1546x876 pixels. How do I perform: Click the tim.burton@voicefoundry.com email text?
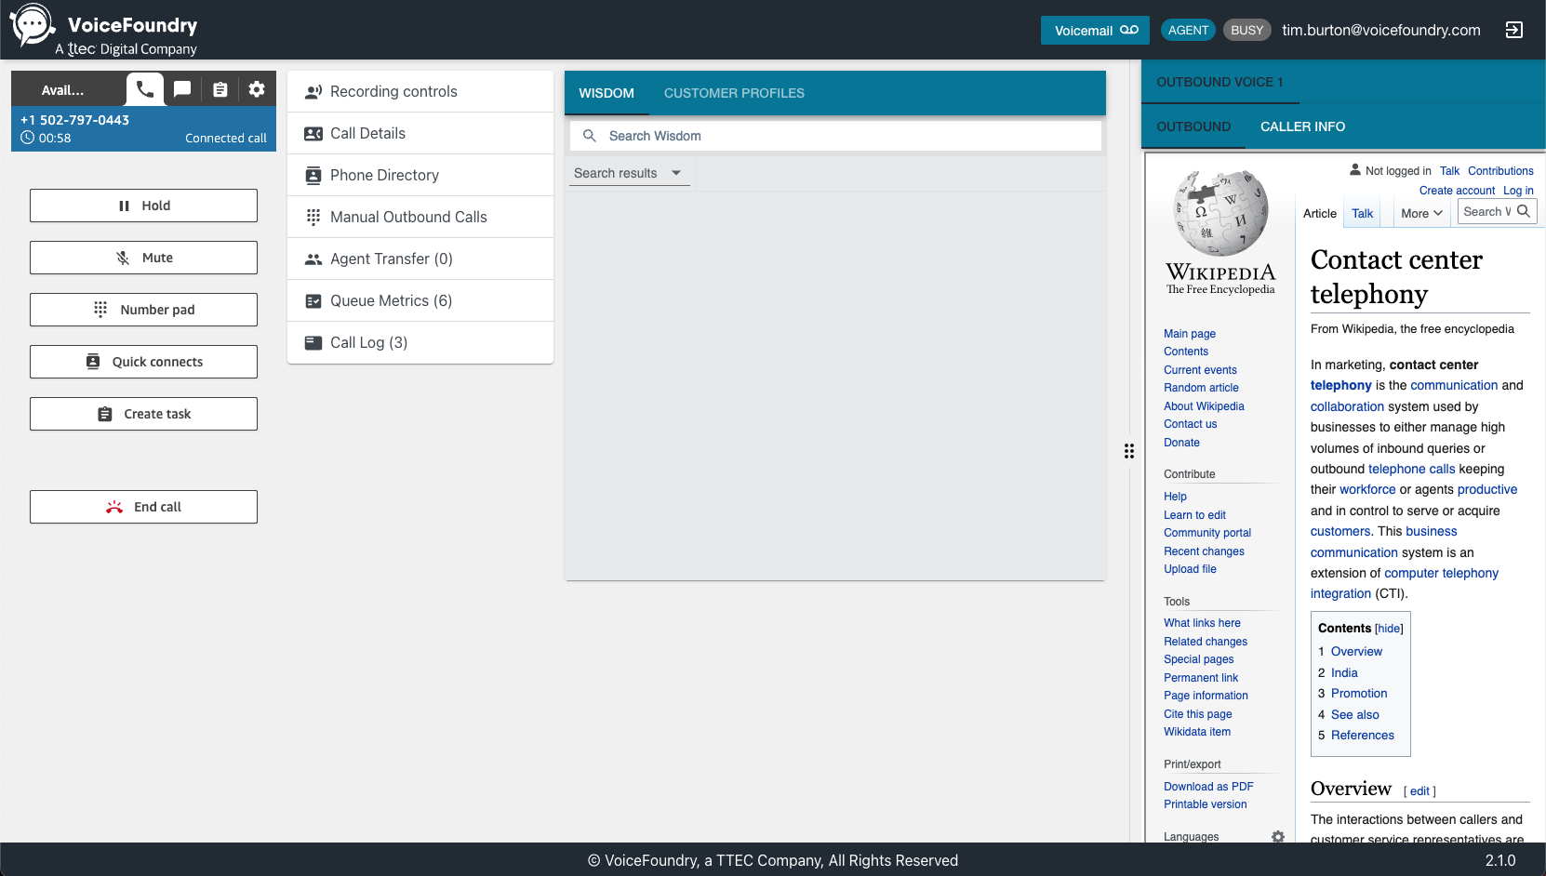tap(1381, 30)
